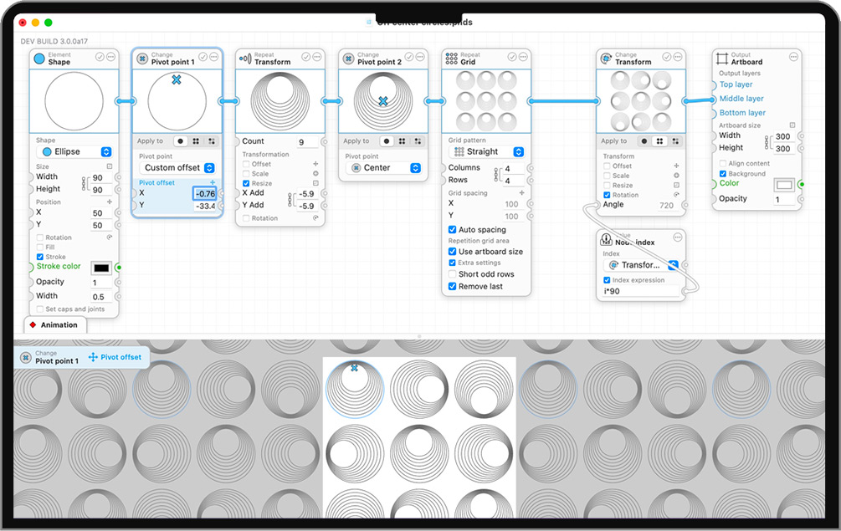This screenshot has height=531, width=841.
Task: Click the Repeat Grid node icon
Action: (451, 58)
